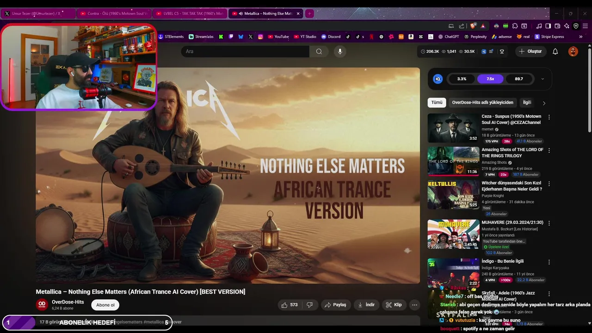
Task: Open more actions ellipsis under video
Action: (414, 305)
